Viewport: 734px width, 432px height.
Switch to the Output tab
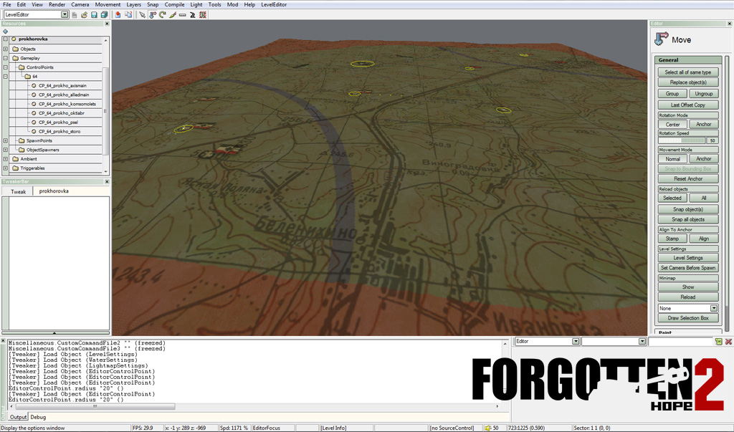tap(18, 417)
